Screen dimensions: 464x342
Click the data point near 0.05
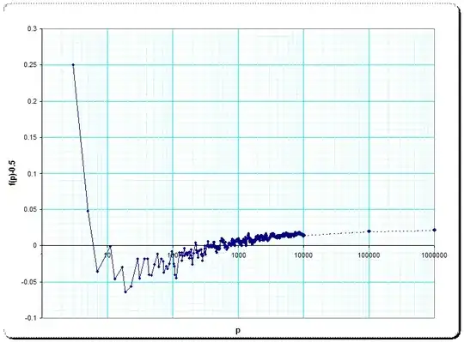(x=88, y=211)
